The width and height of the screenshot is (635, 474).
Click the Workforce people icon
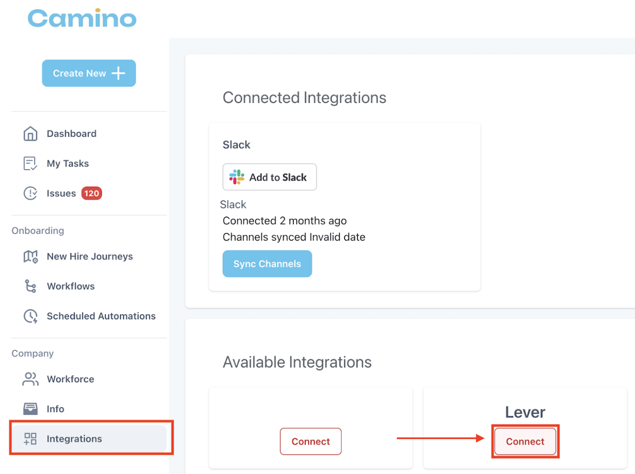tap(31, 379)
